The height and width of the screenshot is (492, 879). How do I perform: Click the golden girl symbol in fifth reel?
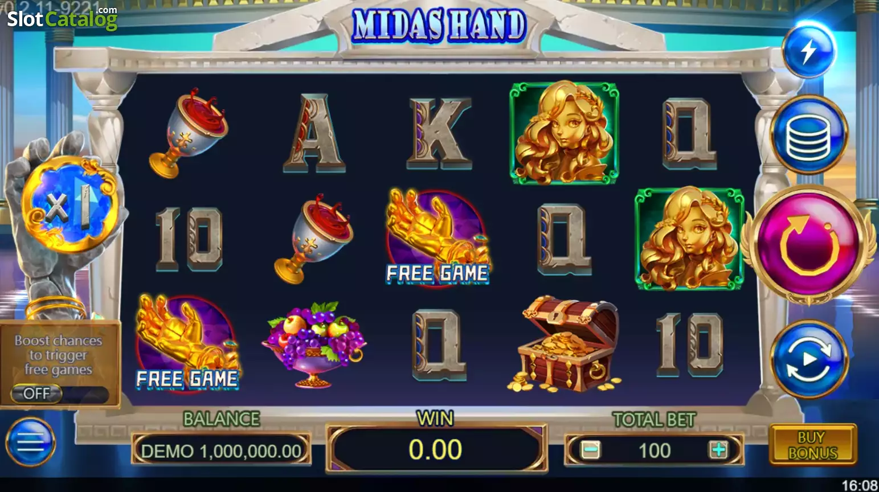tap(689, 238)
